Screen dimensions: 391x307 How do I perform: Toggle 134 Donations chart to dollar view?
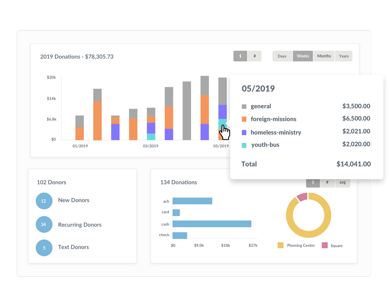coord(313,183)
